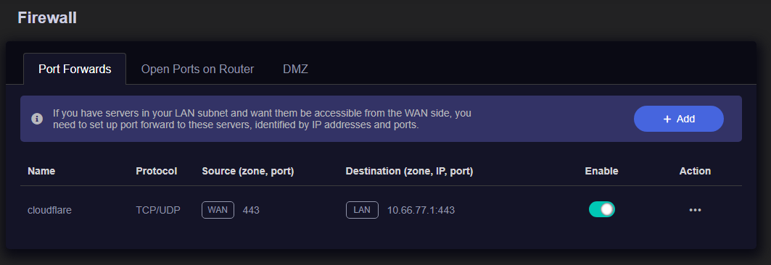Screen dimensions: 771x265
Task: Open the DMZ tab
Action: point(295,70)
